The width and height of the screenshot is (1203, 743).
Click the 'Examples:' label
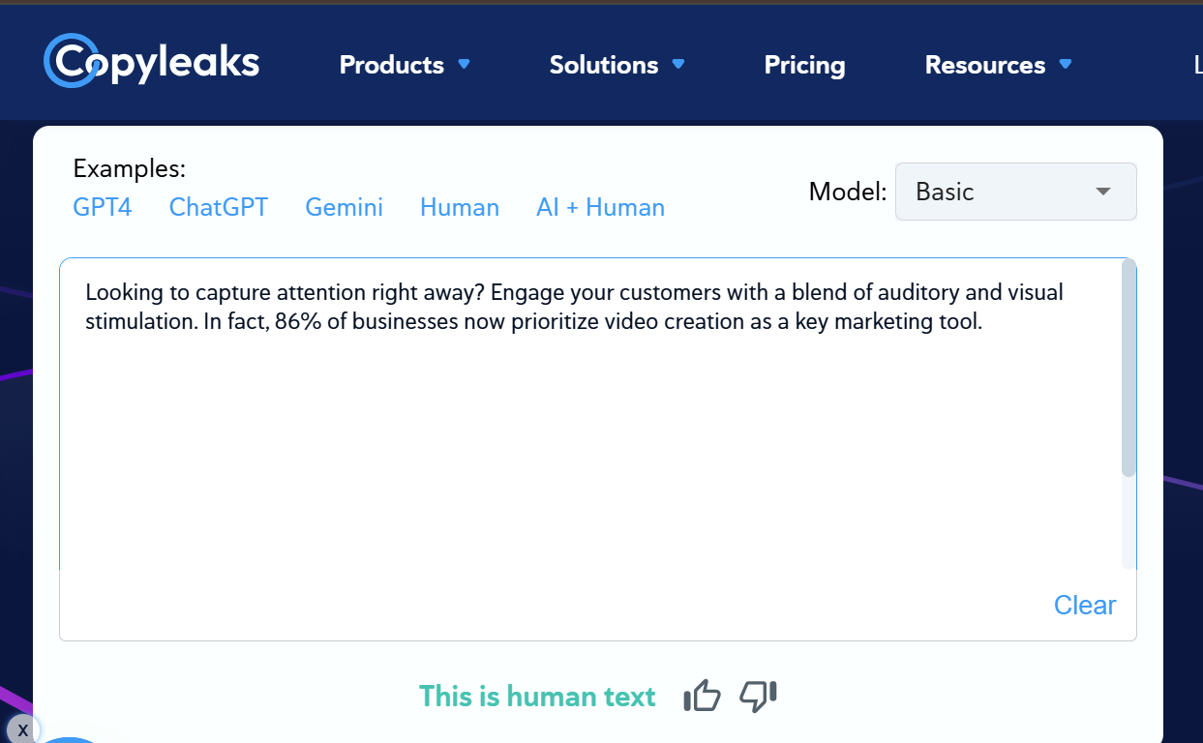pyautogui.click(x=129, y=168)
